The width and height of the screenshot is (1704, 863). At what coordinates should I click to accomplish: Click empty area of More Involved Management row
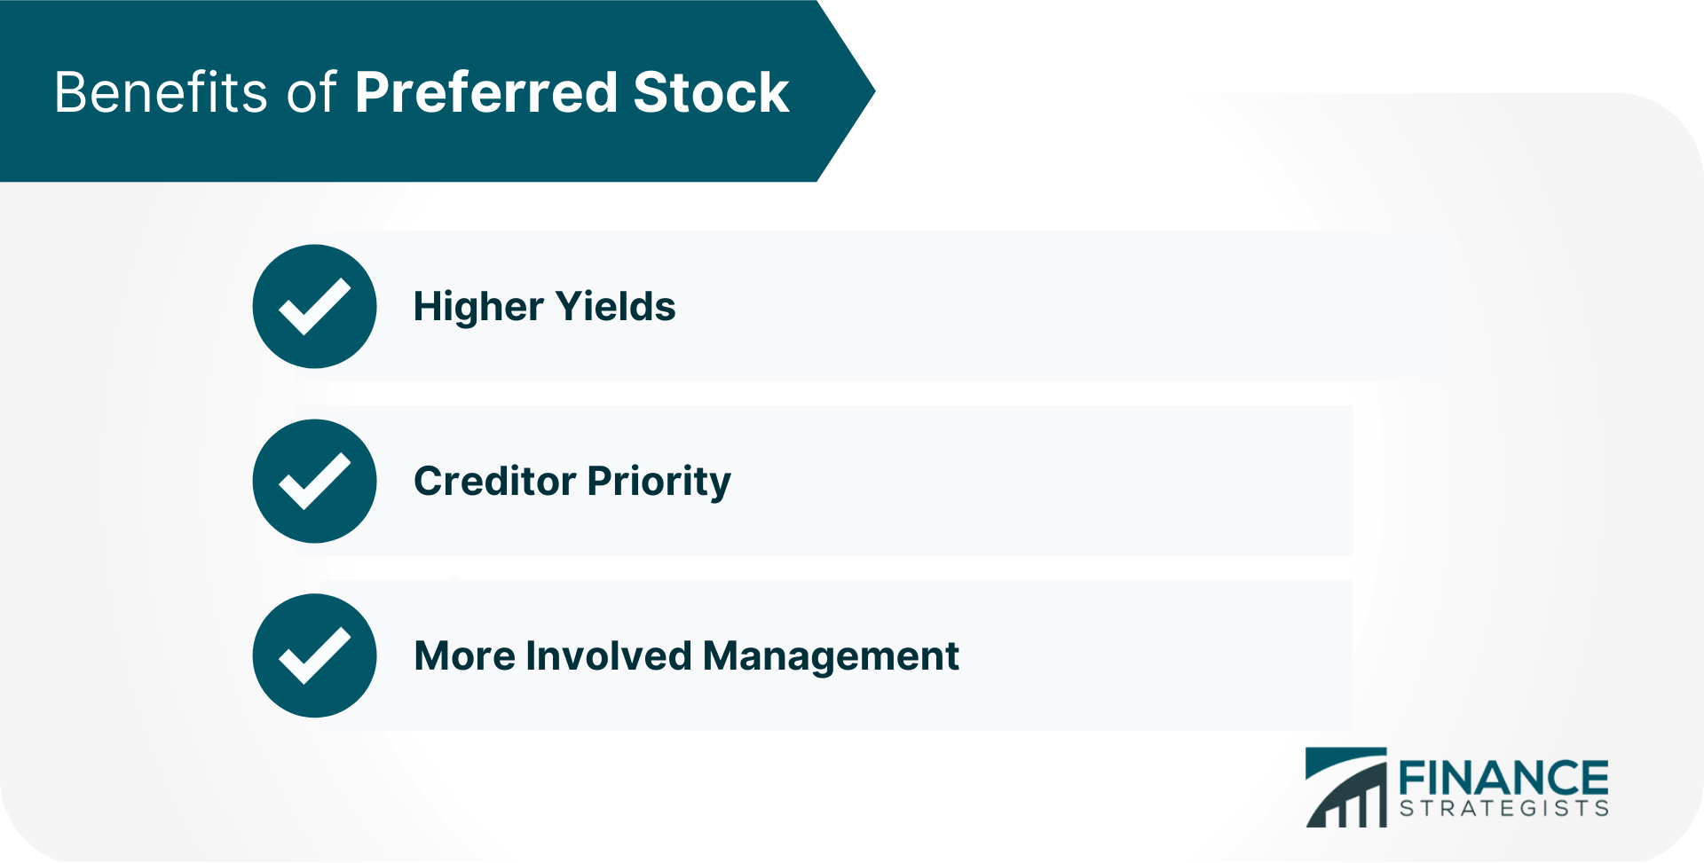pyautogui.click(x=1154, y=655)
